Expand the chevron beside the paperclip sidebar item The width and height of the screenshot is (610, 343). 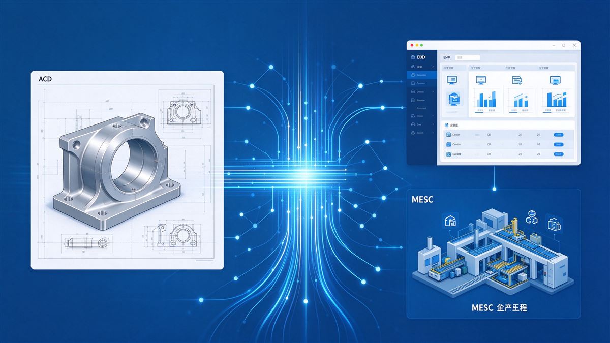click(x=433, y=67)
